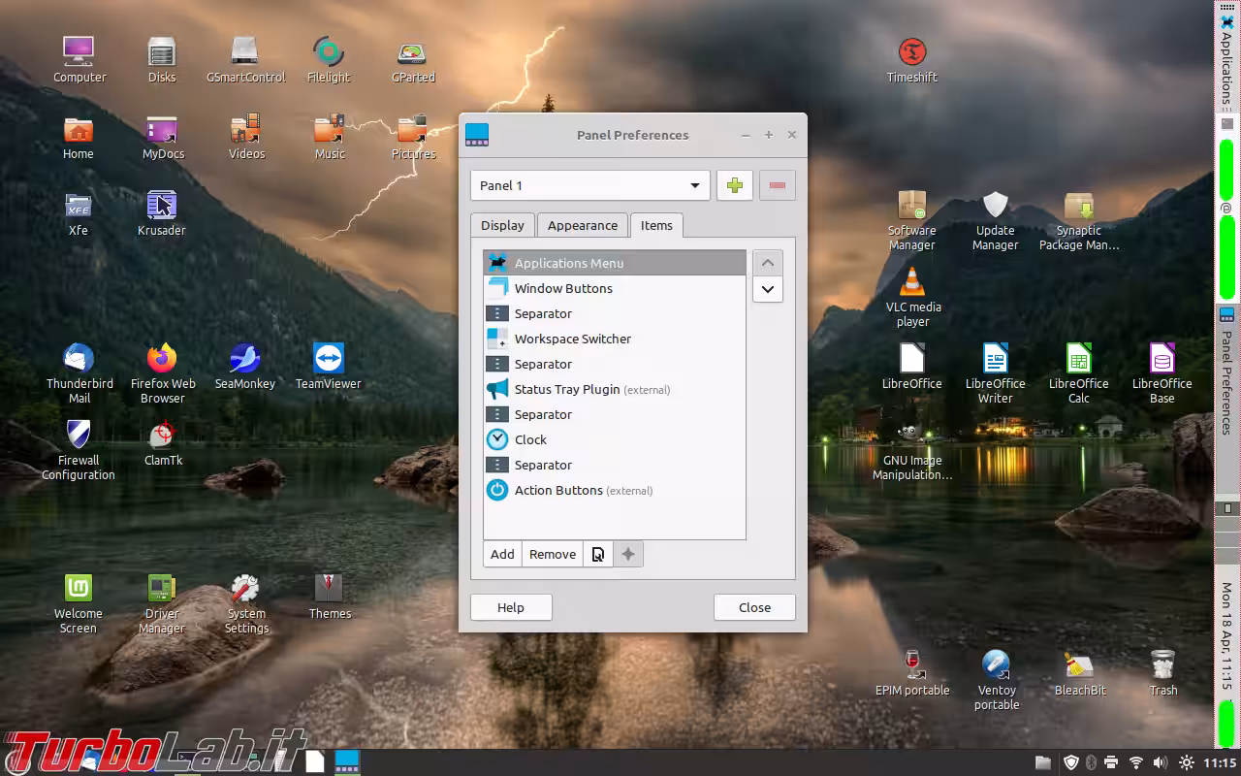Click the Add button to add panel item
Screen dimensions: 1241x776
point(501,554)
